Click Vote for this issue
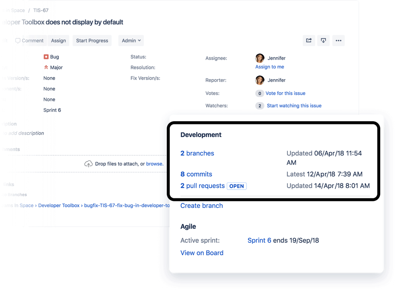The width and height of the screenshot is (396, 290). pyautogui.click(x=285, y=93)
